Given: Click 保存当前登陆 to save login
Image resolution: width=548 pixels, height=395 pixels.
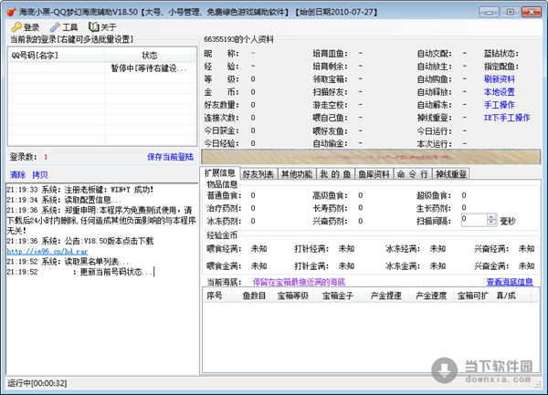Looking at the screenshot, I should click(168, 157).
